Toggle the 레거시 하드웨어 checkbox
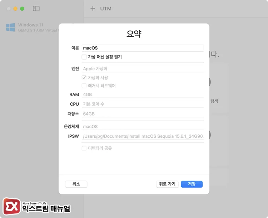Viewport: 268px width, 218px height. point(84,86)
